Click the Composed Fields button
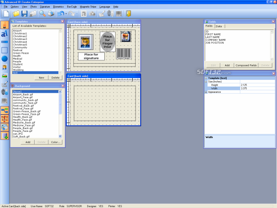The width and height of the screenshot is (277, 208). (246, 65)
